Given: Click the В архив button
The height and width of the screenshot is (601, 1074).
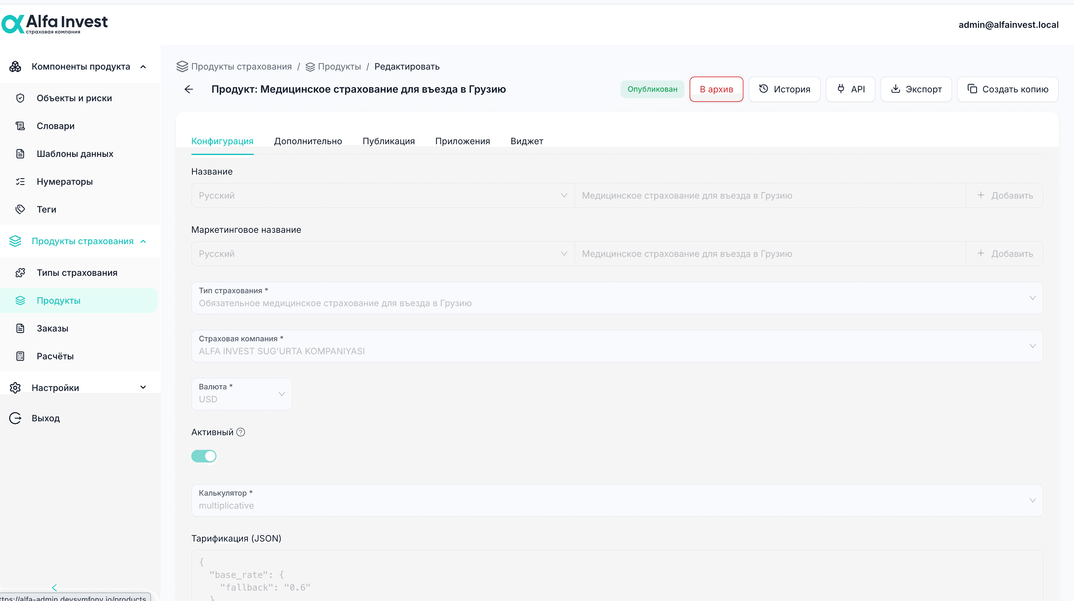Looking at the screenshot, I should click(x=716, y=89).
